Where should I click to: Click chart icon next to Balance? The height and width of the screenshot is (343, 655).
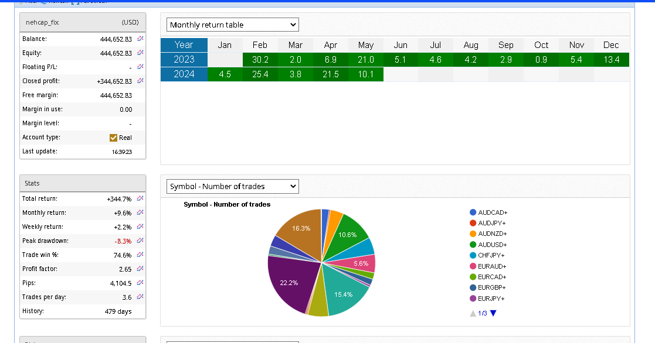pyautogui.click(x=140, y=39)
